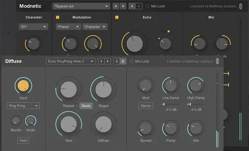This screenshot has height=151, width=249.
Task: Select B state in Modnetic
Action: click(139, 6)
